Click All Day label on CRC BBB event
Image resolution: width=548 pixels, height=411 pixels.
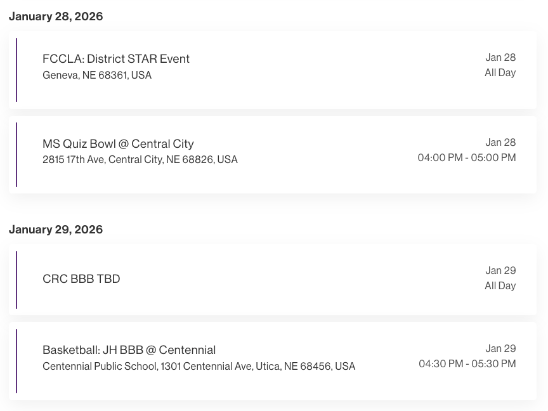(x=500, y=286)
